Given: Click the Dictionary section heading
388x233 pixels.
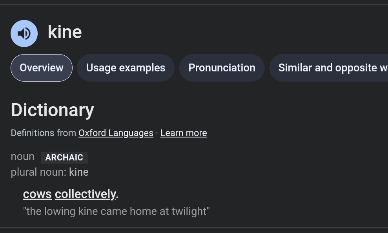Looking at the screenshot, I should click(53, 110).
